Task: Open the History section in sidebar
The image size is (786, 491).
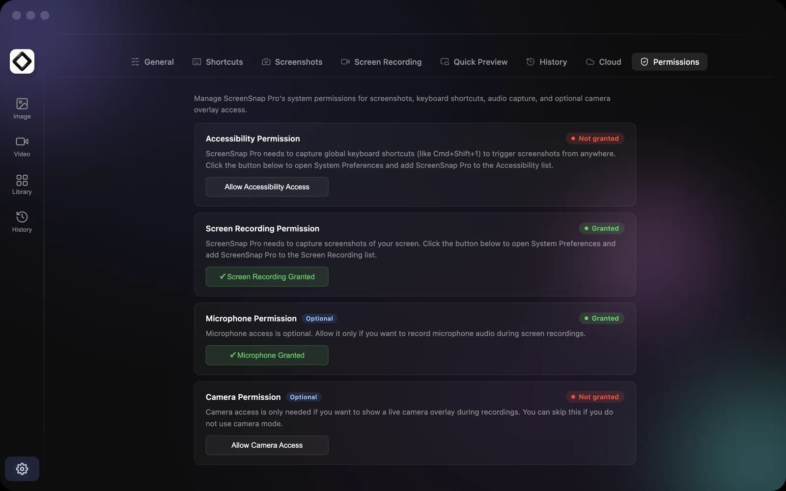Action: tap(22, 222)
